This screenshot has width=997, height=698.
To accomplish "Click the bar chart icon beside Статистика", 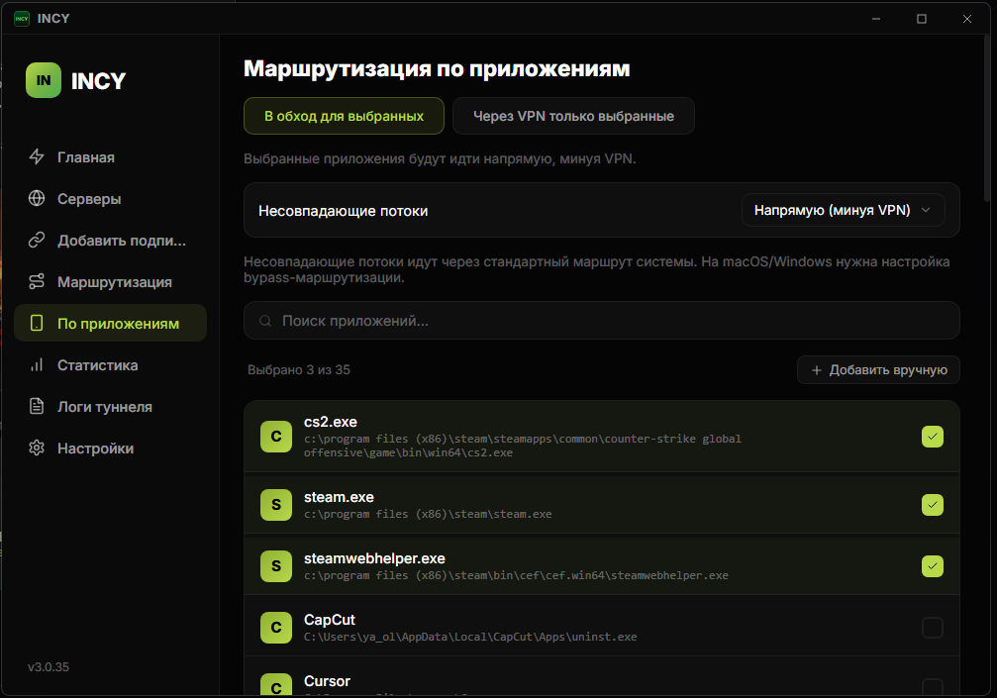I will [x=37, y=365].
